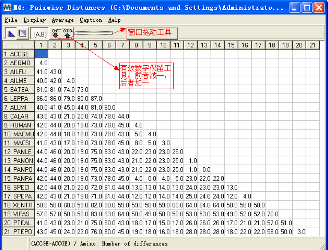
Task: Open the File menu
Action: point(11,20)
